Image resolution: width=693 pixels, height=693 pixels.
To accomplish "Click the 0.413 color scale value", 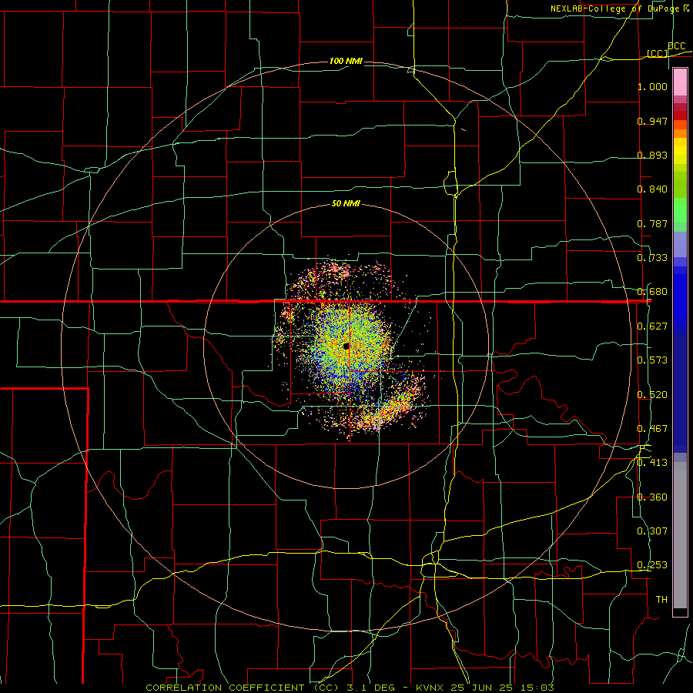I will coord(652,463).
